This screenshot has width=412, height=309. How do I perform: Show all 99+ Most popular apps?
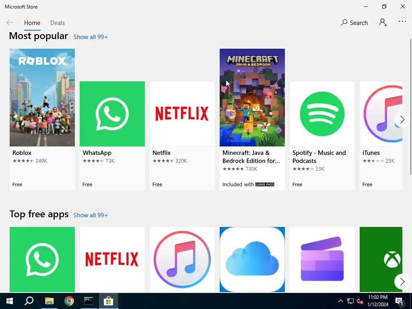click(91, 37)
